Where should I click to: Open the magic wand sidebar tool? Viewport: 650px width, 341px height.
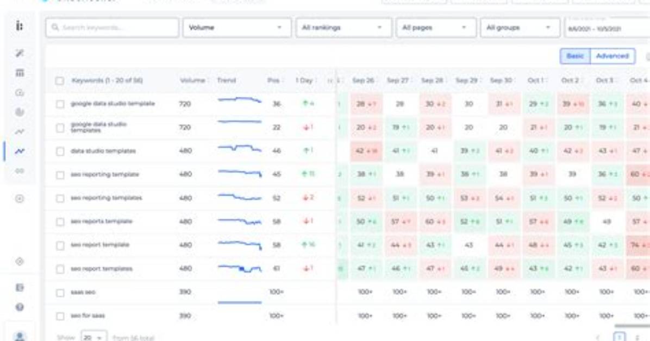(x=20, y=53)
